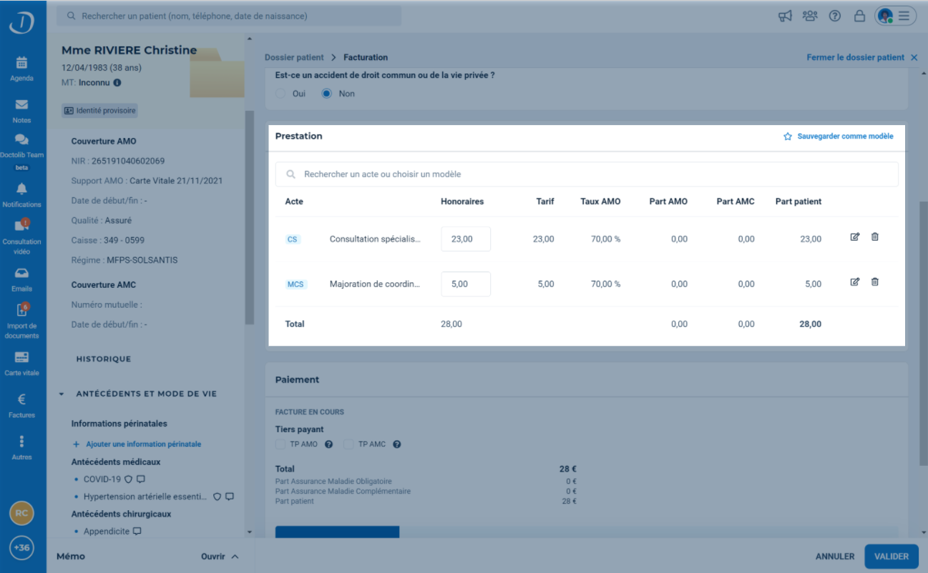Go to Dossier patient breadcrumb
This screenshot has width=928, height=573.
point(294,57)
